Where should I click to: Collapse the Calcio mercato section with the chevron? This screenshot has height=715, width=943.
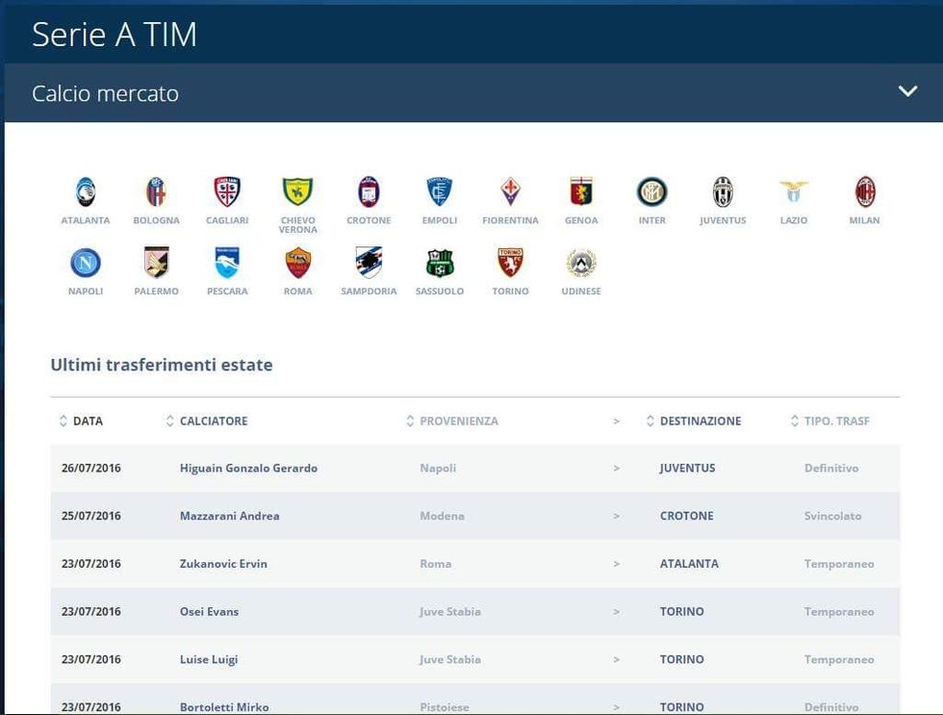[906, 90]
